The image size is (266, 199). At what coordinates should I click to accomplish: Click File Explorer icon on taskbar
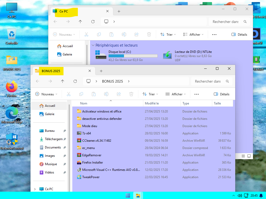click(138, 195)
